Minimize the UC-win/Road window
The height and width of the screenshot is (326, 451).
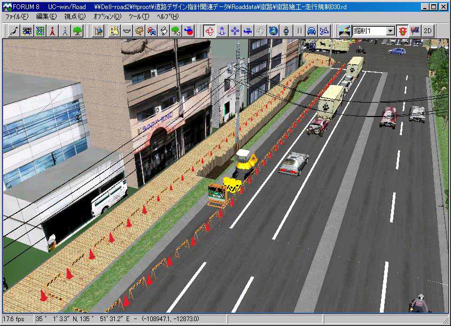424,7
